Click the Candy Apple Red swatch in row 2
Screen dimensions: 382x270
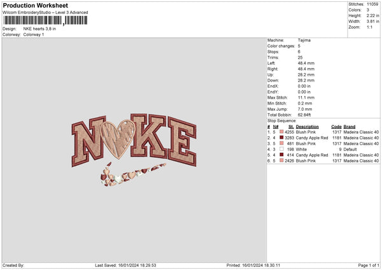(281, 138)
